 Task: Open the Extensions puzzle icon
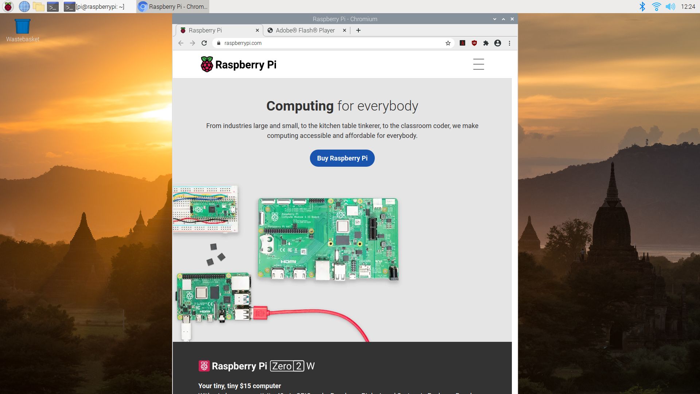(x=486, y=43)
